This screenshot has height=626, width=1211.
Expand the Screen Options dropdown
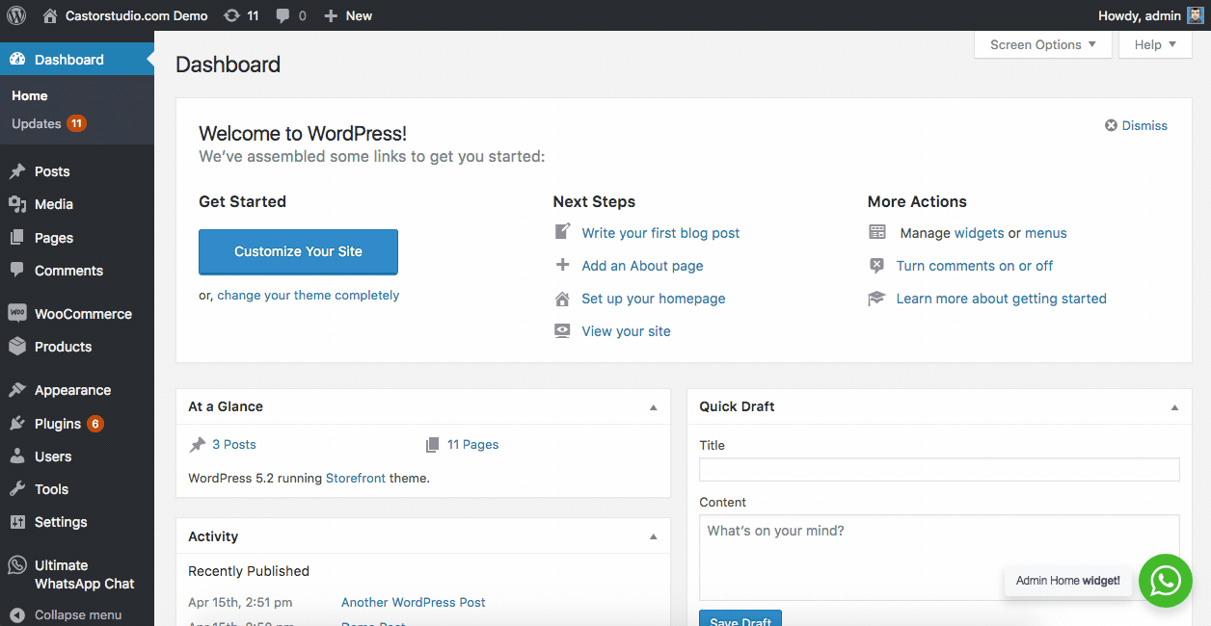click(x=1042, y=44)
